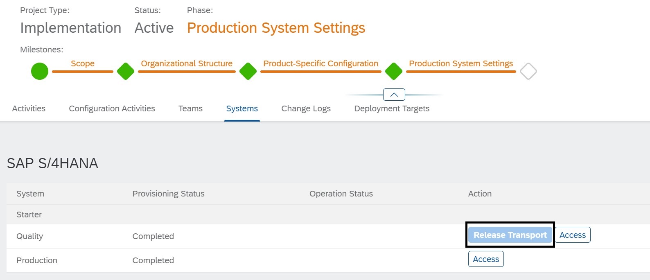650x280 pixels.
Task: Click the Action column header
Action: [x=480, y=194]
